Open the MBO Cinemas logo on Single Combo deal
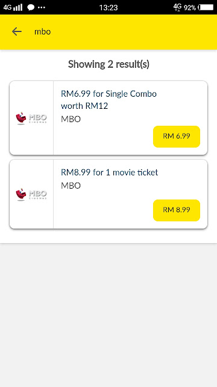Viewport: 217px width, 387px height. [x=31, y=118]
